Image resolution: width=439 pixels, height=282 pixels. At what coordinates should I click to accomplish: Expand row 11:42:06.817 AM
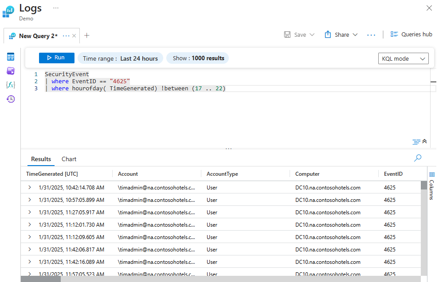pyautogui.click(x=30, y=249)
